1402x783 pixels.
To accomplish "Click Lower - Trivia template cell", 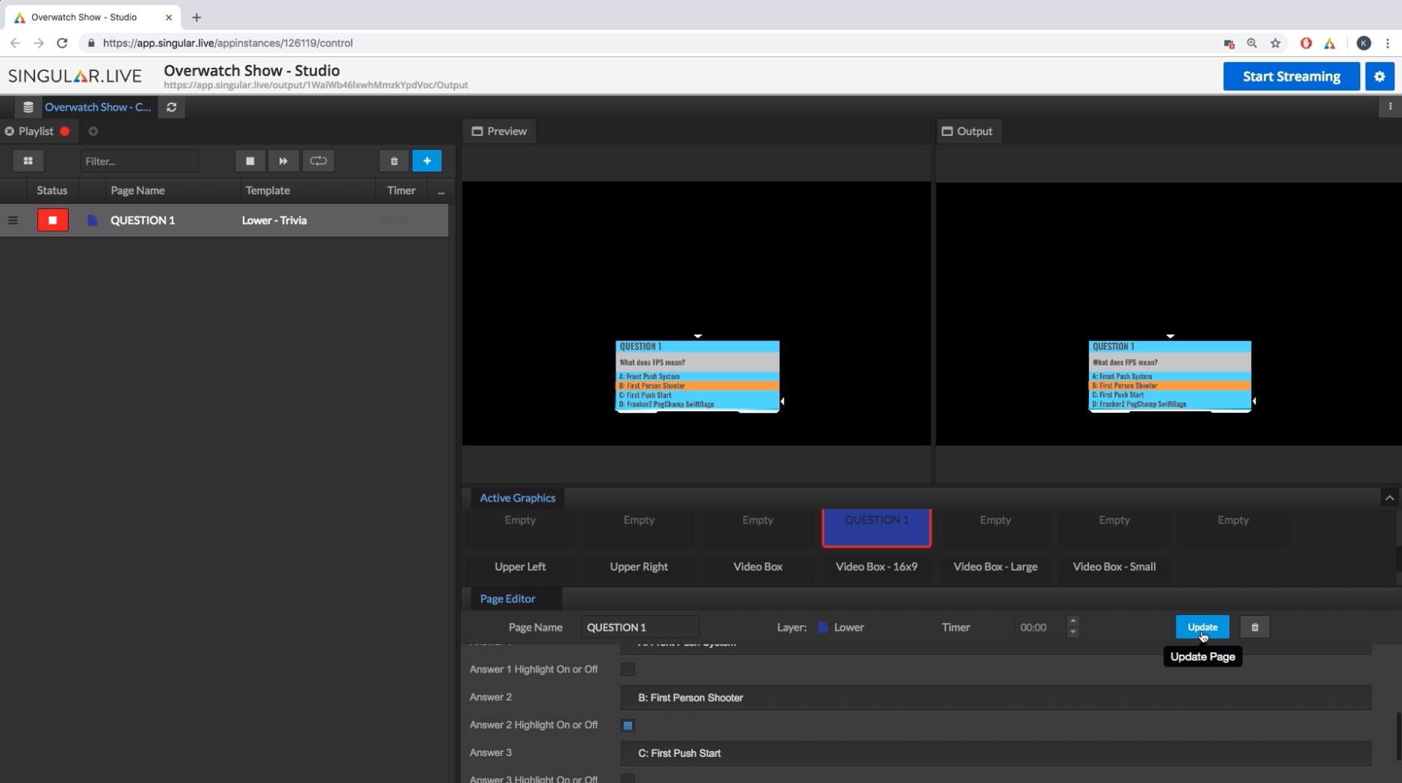I will point(274,220).
